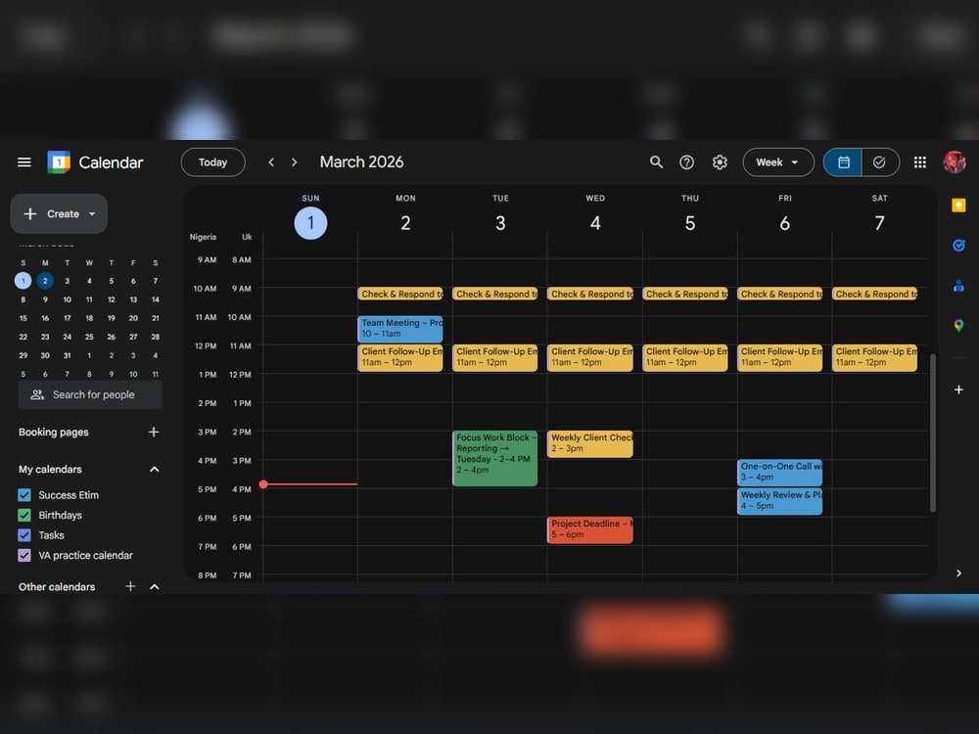Go to next week arrow
Screen dimensions: 979x734
(x=294, y=162)
